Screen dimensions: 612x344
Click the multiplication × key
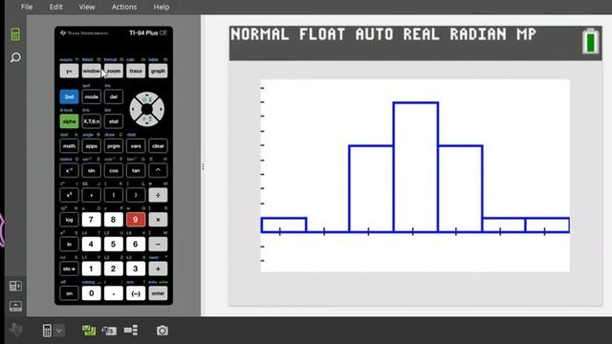158,220
